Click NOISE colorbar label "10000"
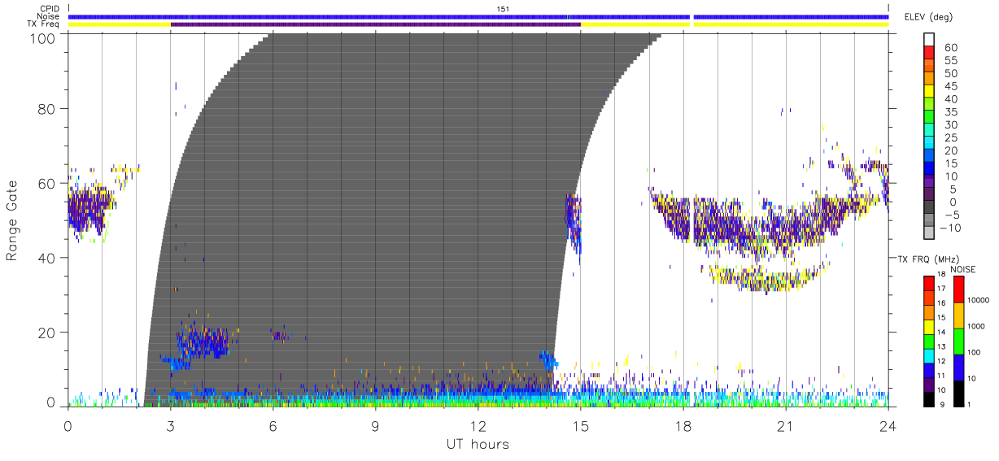 (x=979, y=300)
